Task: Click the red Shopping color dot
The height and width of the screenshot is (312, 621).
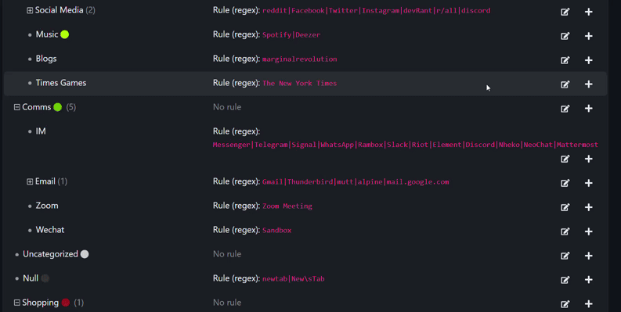Action: point(66,303)
